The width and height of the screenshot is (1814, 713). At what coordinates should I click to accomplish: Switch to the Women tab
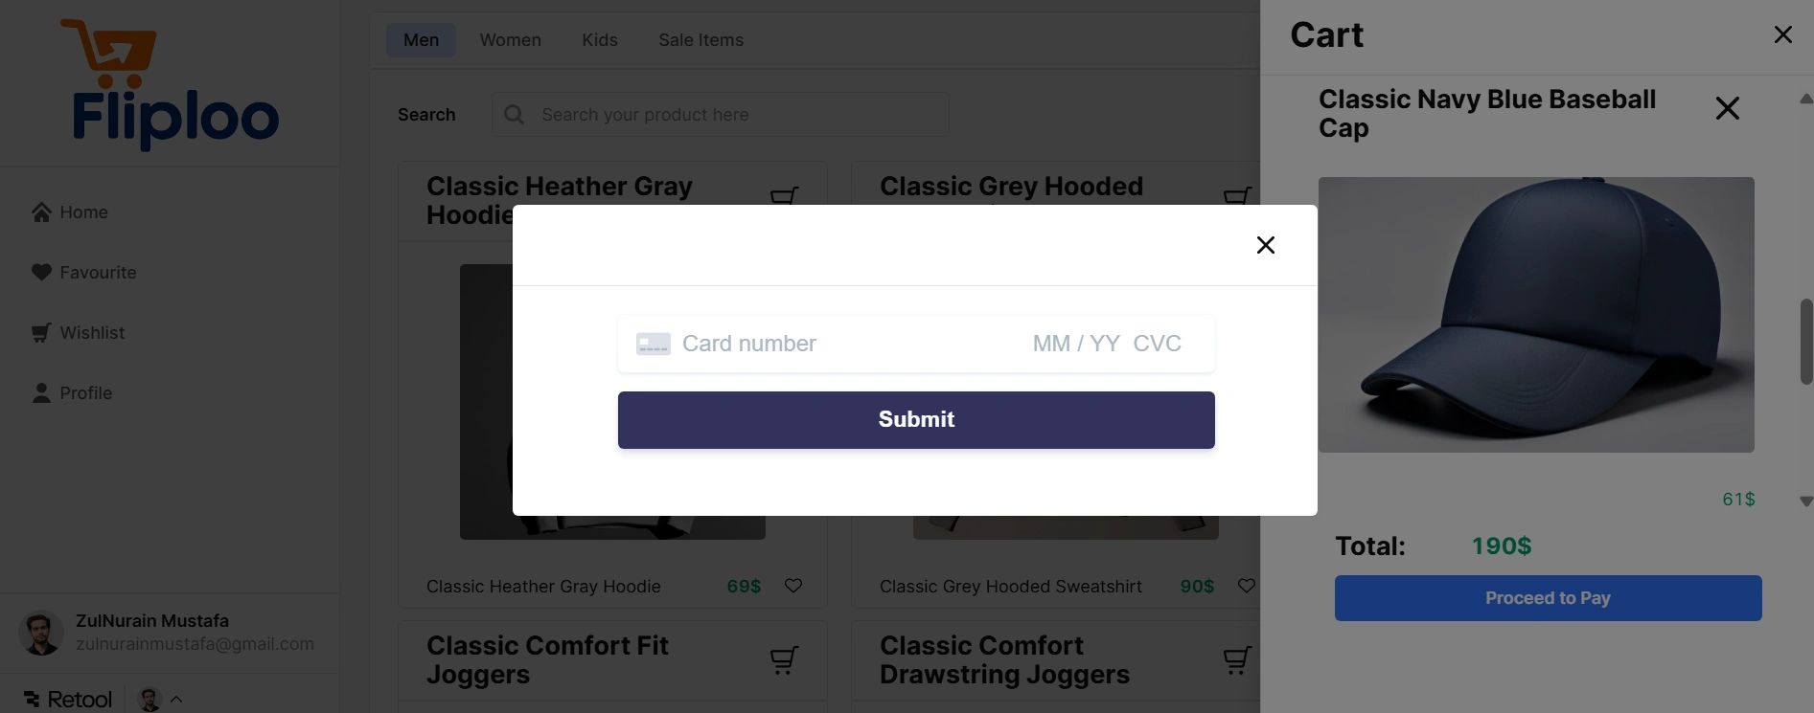[510, 39]
